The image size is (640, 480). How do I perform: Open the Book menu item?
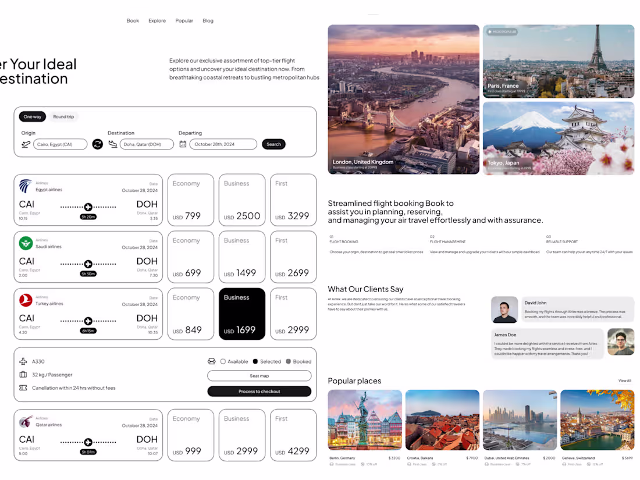pos(133,20)
